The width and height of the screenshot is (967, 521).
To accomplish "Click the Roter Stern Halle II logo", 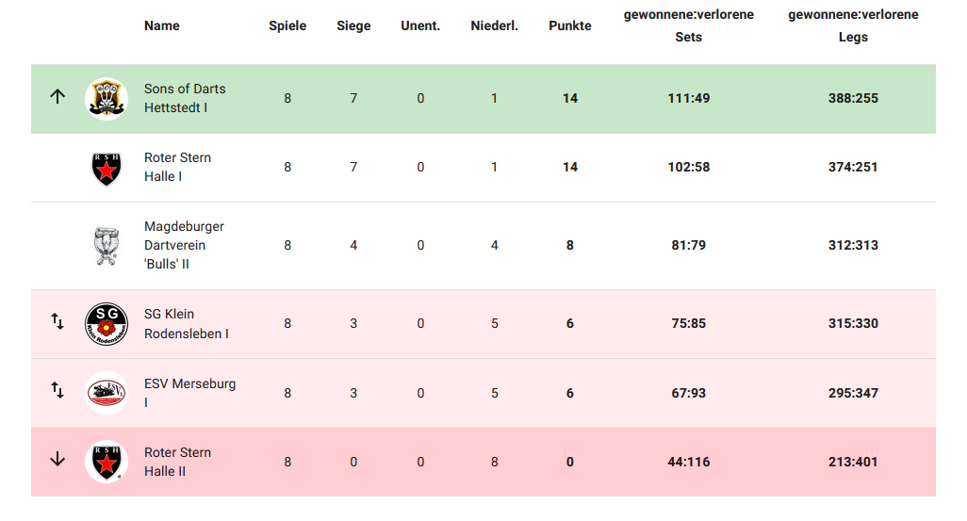I will click(x=107, y=462).
